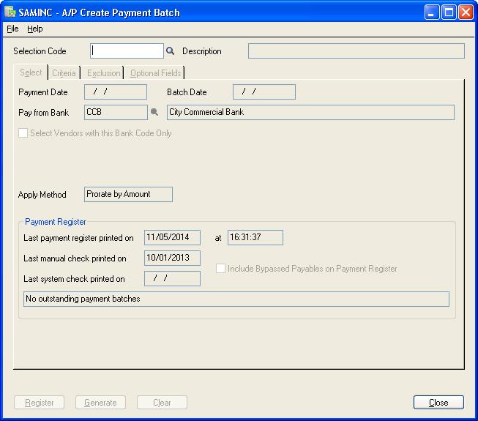Viewport: 478px width, 421px height.
Task: Check Select Vendors with this Bank Code Only
Action: coord(23,133)
